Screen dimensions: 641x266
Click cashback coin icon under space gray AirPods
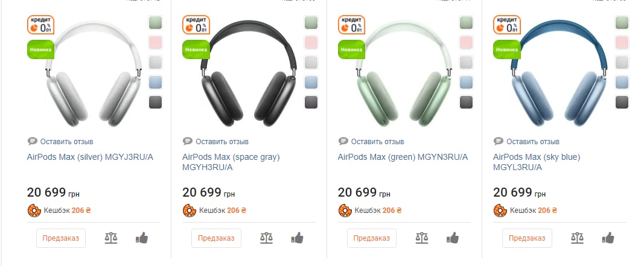click(x=189, y=211)
